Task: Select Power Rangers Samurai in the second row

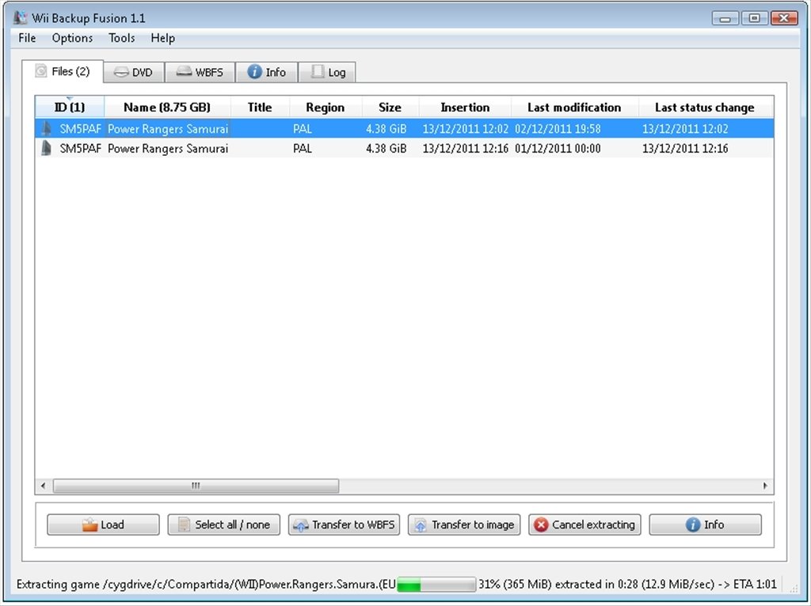Action: coord(168,149)
